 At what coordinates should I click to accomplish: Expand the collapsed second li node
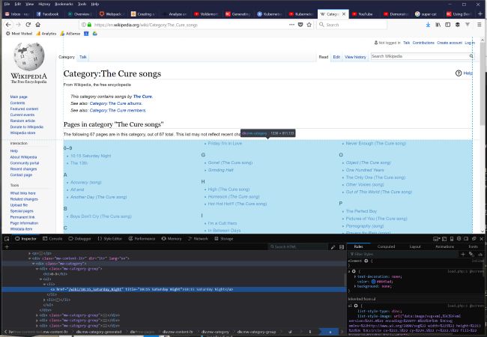point(44,300)
